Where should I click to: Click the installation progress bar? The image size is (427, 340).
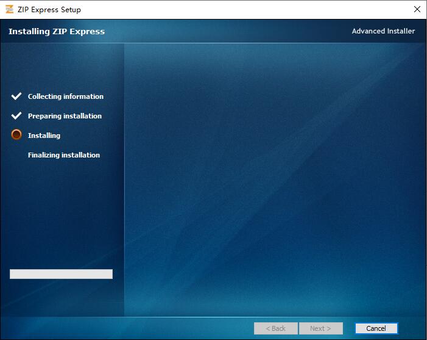point(61,274)
